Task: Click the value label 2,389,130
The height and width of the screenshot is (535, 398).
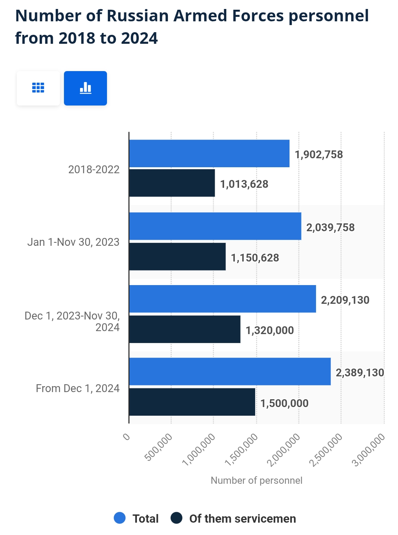Action: [360, 373]
